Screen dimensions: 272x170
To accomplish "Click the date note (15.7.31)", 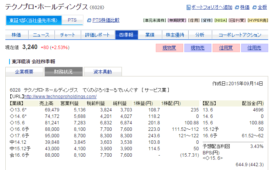I will click(189, 155).
